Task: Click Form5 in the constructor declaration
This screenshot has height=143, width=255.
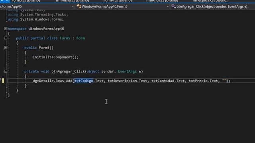Action: tap(44, 48)
